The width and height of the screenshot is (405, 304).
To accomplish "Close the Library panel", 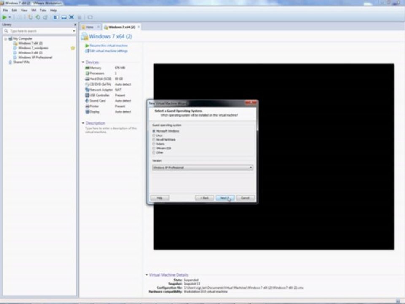I will tap(75, 24).
